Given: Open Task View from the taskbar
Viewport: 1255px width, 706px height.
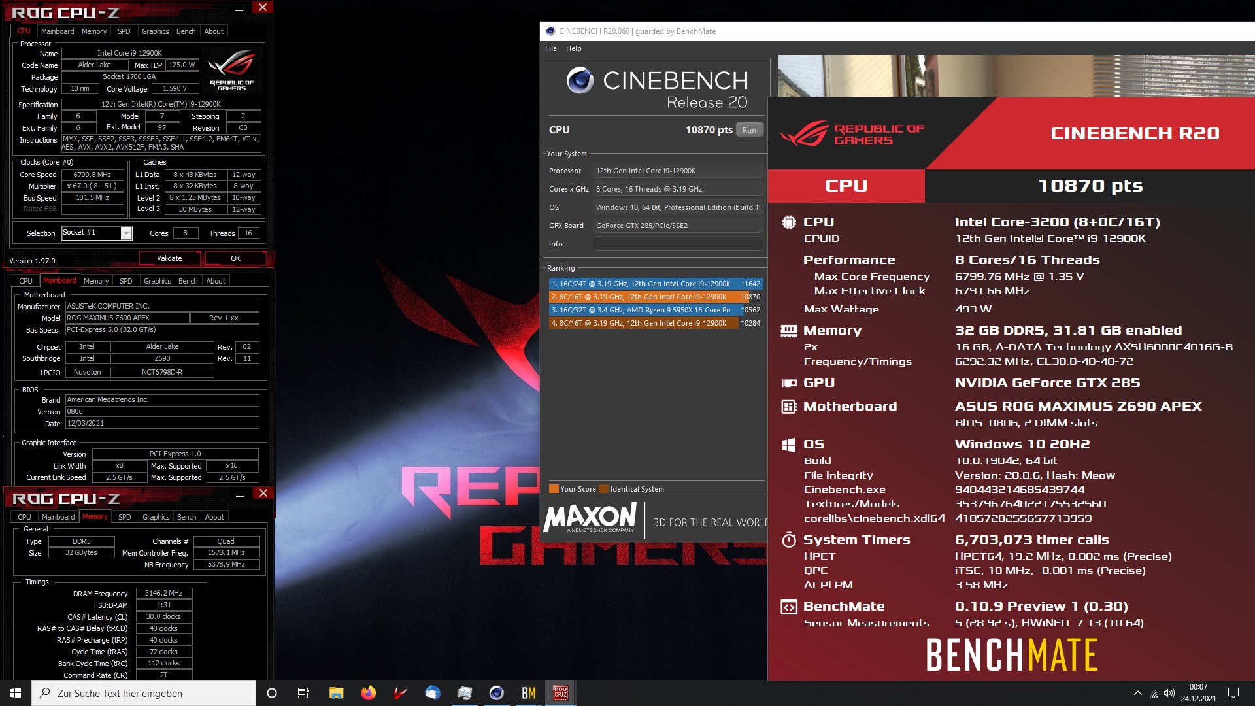Looking at the screenshot, I should 303,693.
